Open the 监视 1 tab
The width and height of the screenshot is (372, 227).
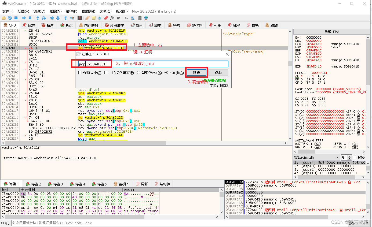(122, 184)
